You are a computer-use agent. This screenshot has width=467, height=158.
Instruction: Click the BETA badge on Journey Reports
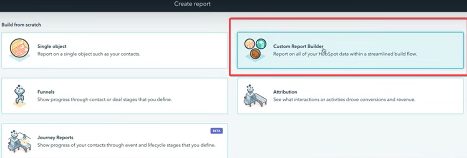(x=217, y=131)
